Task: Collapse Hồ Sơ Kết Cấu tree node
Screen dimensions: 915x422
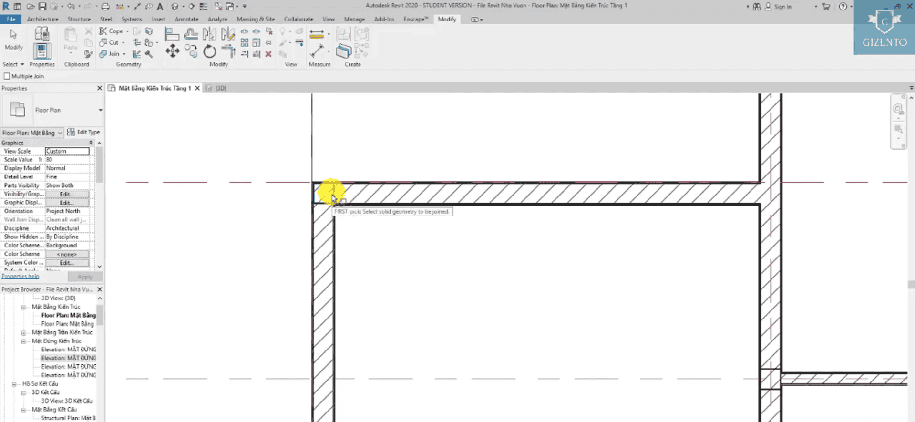Action: click(x=14, y=384)
